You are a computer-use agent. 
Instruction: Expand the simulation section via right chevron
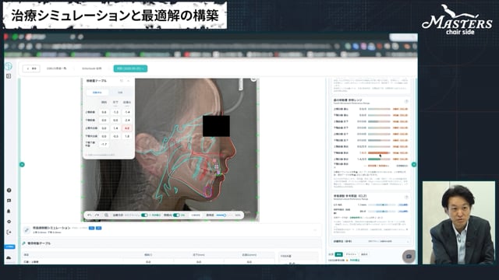pyautogui.click(x=315, y=230)
